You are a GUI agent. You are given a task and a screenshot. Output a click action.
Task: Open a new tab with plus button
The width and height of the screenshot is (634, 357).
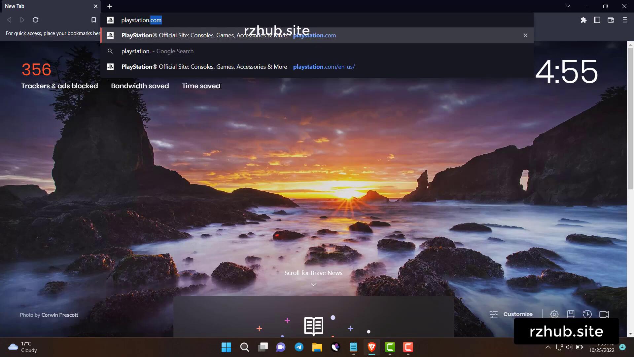pyautogui.click(x=110, y=6)
